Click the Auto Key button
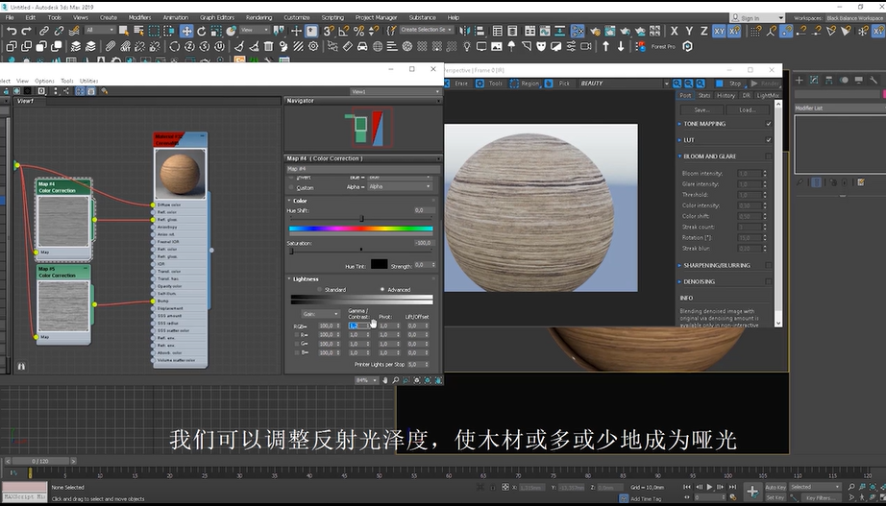This screenshot has height=506, width=886. point(775,487)
